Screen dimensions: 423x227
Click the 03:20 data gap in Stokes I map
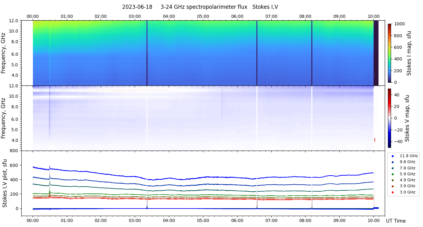147,53
